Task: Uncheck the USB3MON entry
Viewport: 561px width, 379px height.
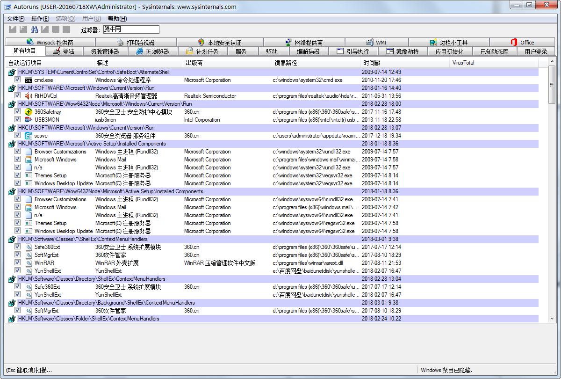Action: [17, 120]
